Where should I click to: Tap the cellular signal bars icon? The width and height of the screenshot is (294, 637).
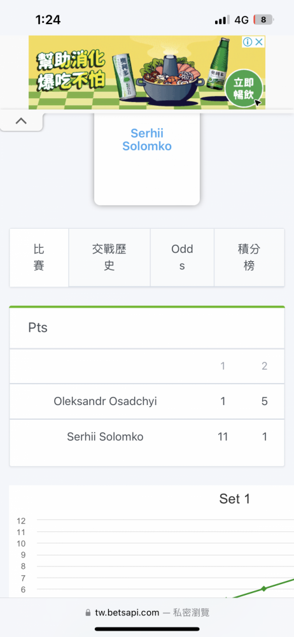[x=222, y=20]
